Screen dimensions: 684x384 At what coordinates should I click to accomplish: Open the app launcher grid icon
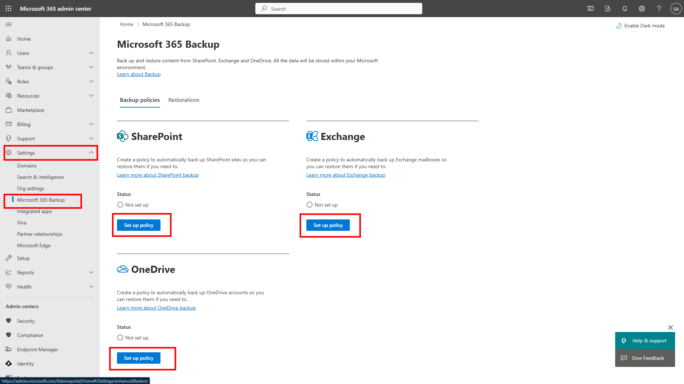(8, 8)
